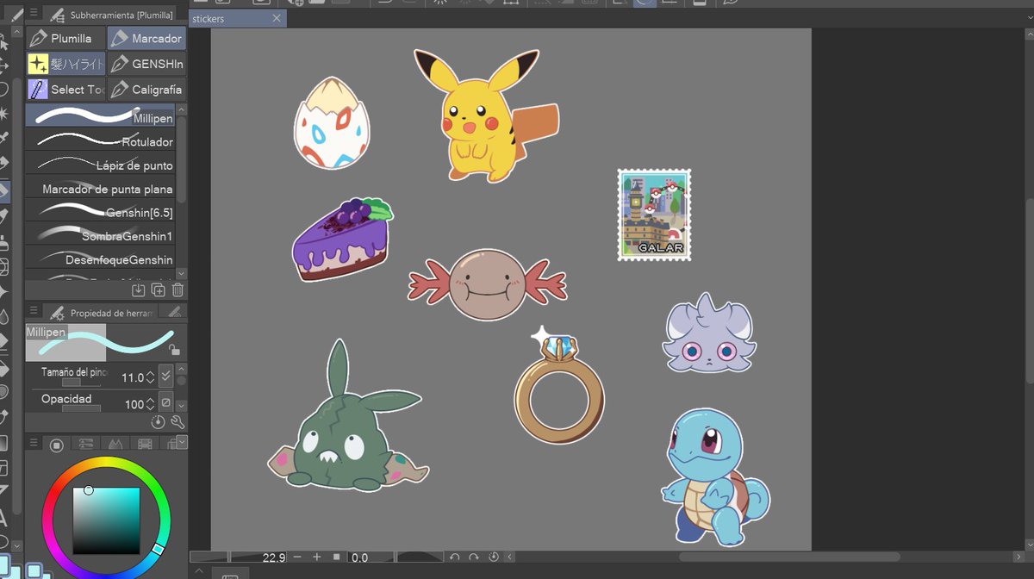Open color wheel panel menu icon
The image size is (1034, 579).
tap(34, 444)
